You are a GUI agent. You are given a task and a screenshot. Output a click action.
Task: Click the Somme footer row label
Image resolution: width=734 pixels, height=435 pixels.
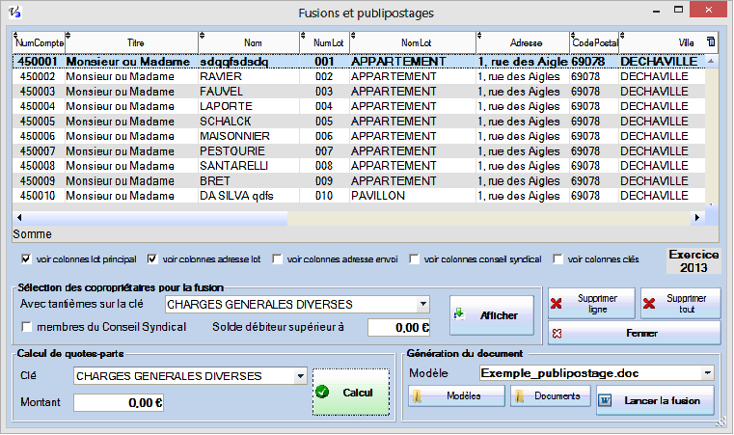[32, 234]
